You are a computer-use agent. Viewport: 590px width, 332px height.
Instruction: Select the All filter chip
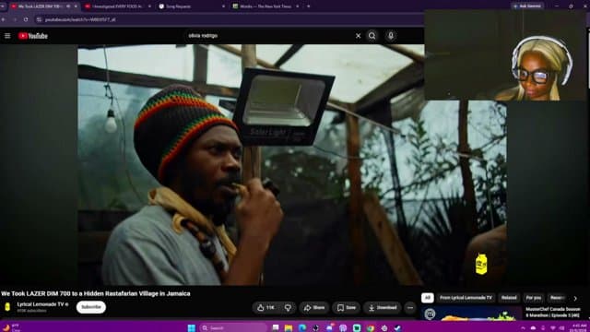[x=428, y=298]
